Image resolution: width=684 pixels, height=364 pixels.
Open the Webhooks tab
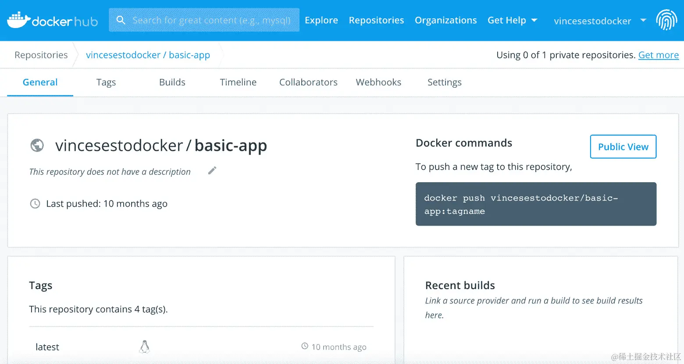378,82
